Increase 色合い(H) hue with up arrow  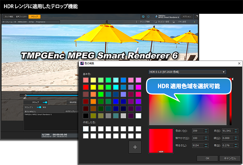206,130
